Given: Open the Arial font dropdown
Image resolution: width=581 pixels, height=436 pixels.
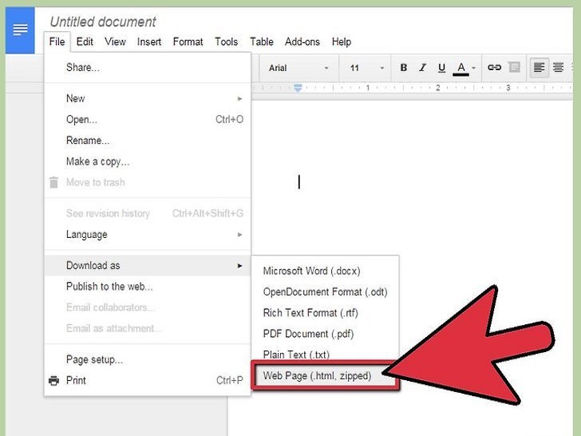Looking at the screenshot, I should 298,68.
